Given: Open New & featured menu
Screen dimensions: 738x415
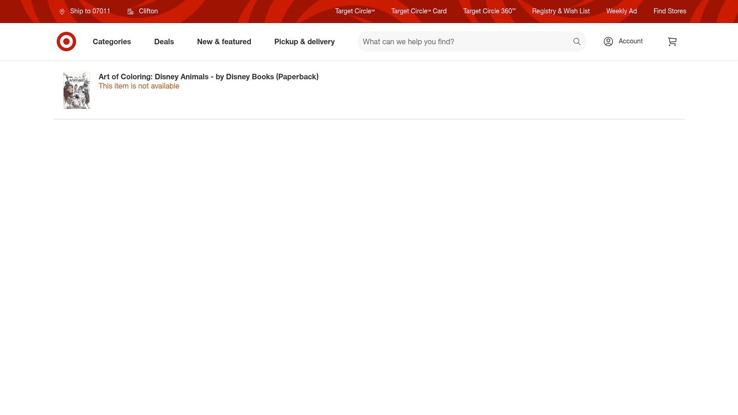Looking at the screenshot, I should coord(224,41).
